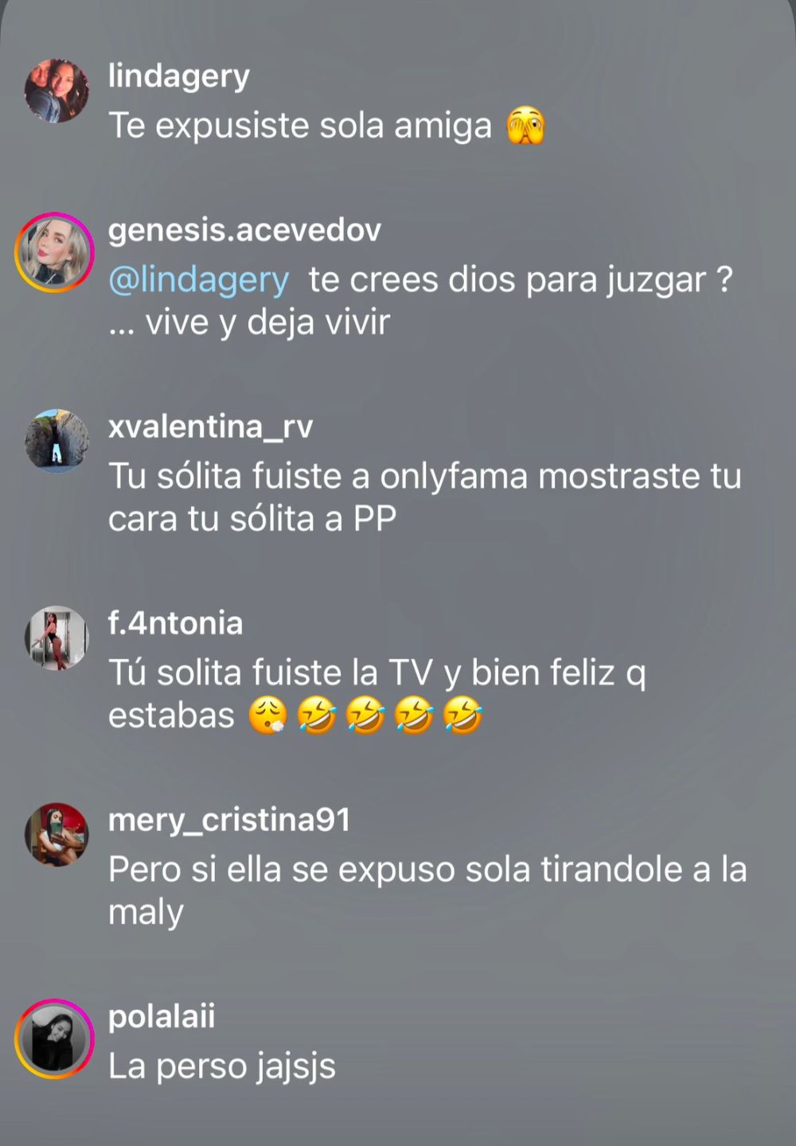Open the lindagery username
The height and width of the screenshot is (1146, 796).
[x=179, y=77]
